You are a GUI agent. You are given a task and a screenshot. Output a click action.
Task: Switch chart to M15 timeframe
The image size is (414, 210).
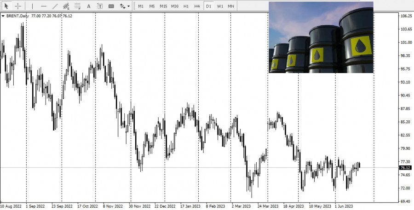(163, 6)
